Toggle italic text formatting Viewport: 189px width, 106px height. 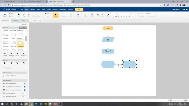coord(119,16)
